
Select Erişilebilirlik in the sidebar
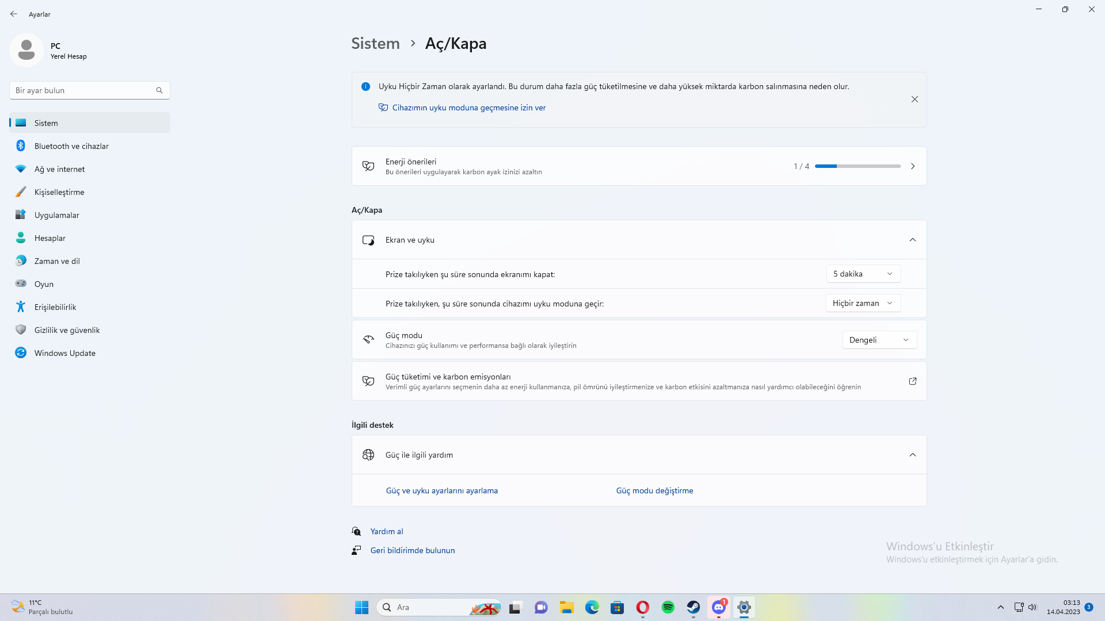point(55,307)
